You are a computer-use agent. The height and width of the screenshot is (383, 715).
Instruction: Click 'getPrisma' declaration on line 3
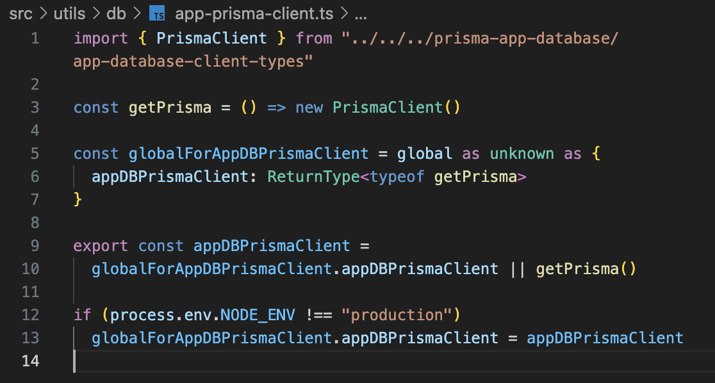[170, 108]
